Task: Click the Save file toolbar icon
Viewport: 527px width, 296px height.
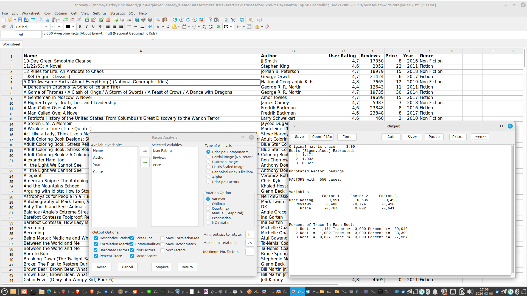Action: [20, 20]
